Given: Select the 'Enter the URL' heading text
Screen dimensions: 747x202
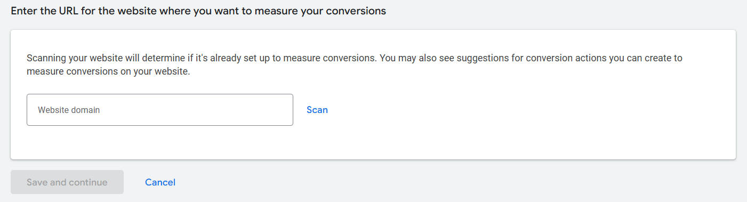Looking at the screenshot, I should tap(198, 11).
